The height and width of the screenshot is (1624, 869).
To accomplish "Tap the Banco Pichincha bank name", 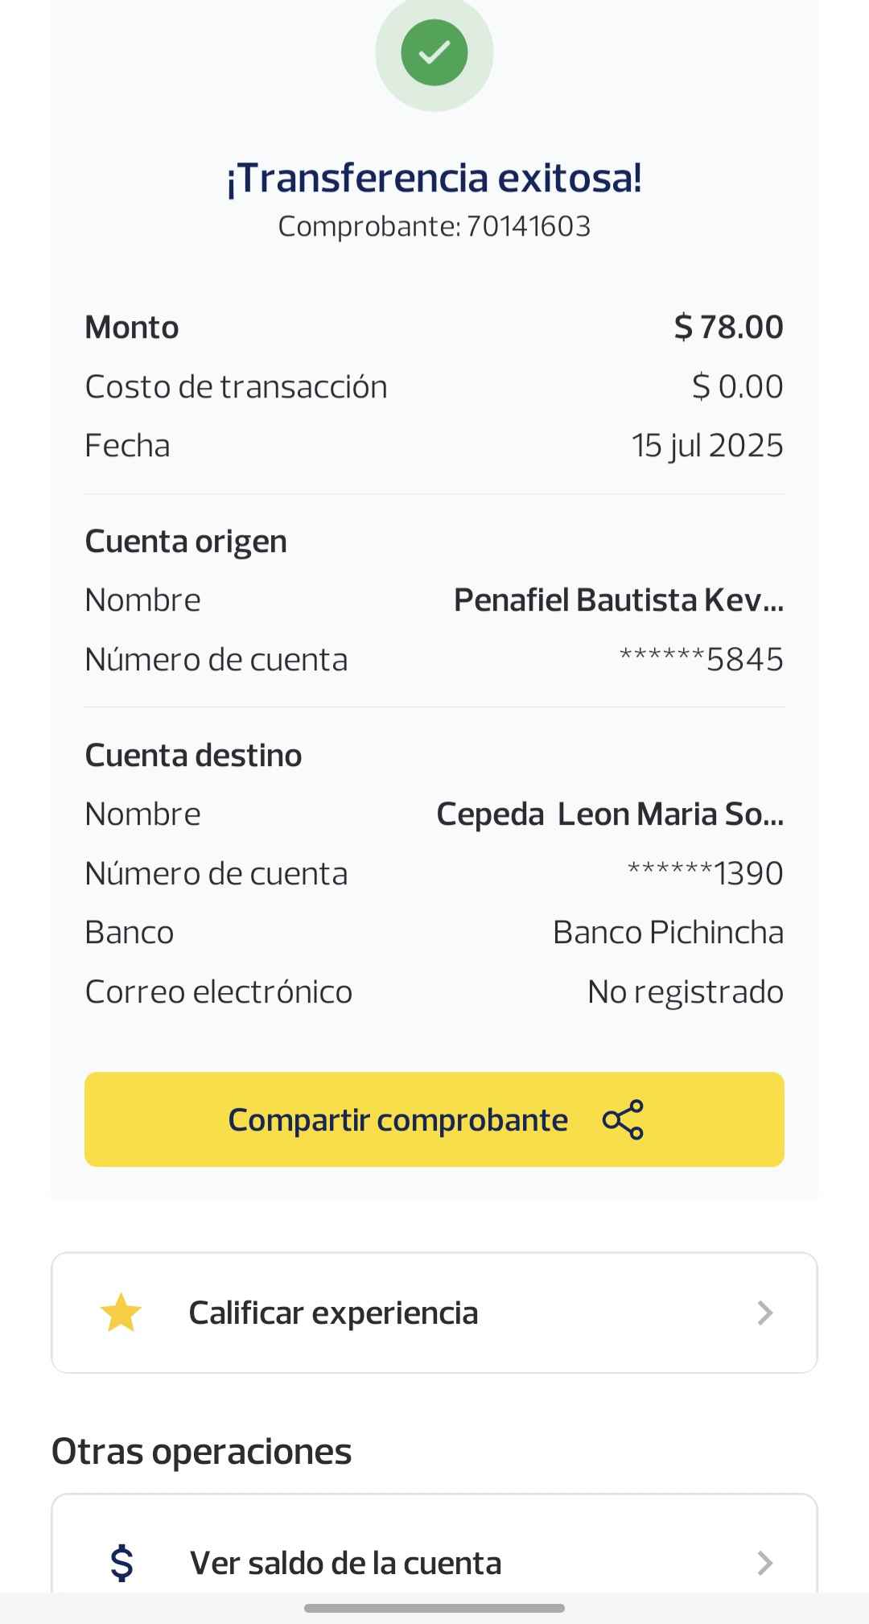I will click(x=668, y=933).
